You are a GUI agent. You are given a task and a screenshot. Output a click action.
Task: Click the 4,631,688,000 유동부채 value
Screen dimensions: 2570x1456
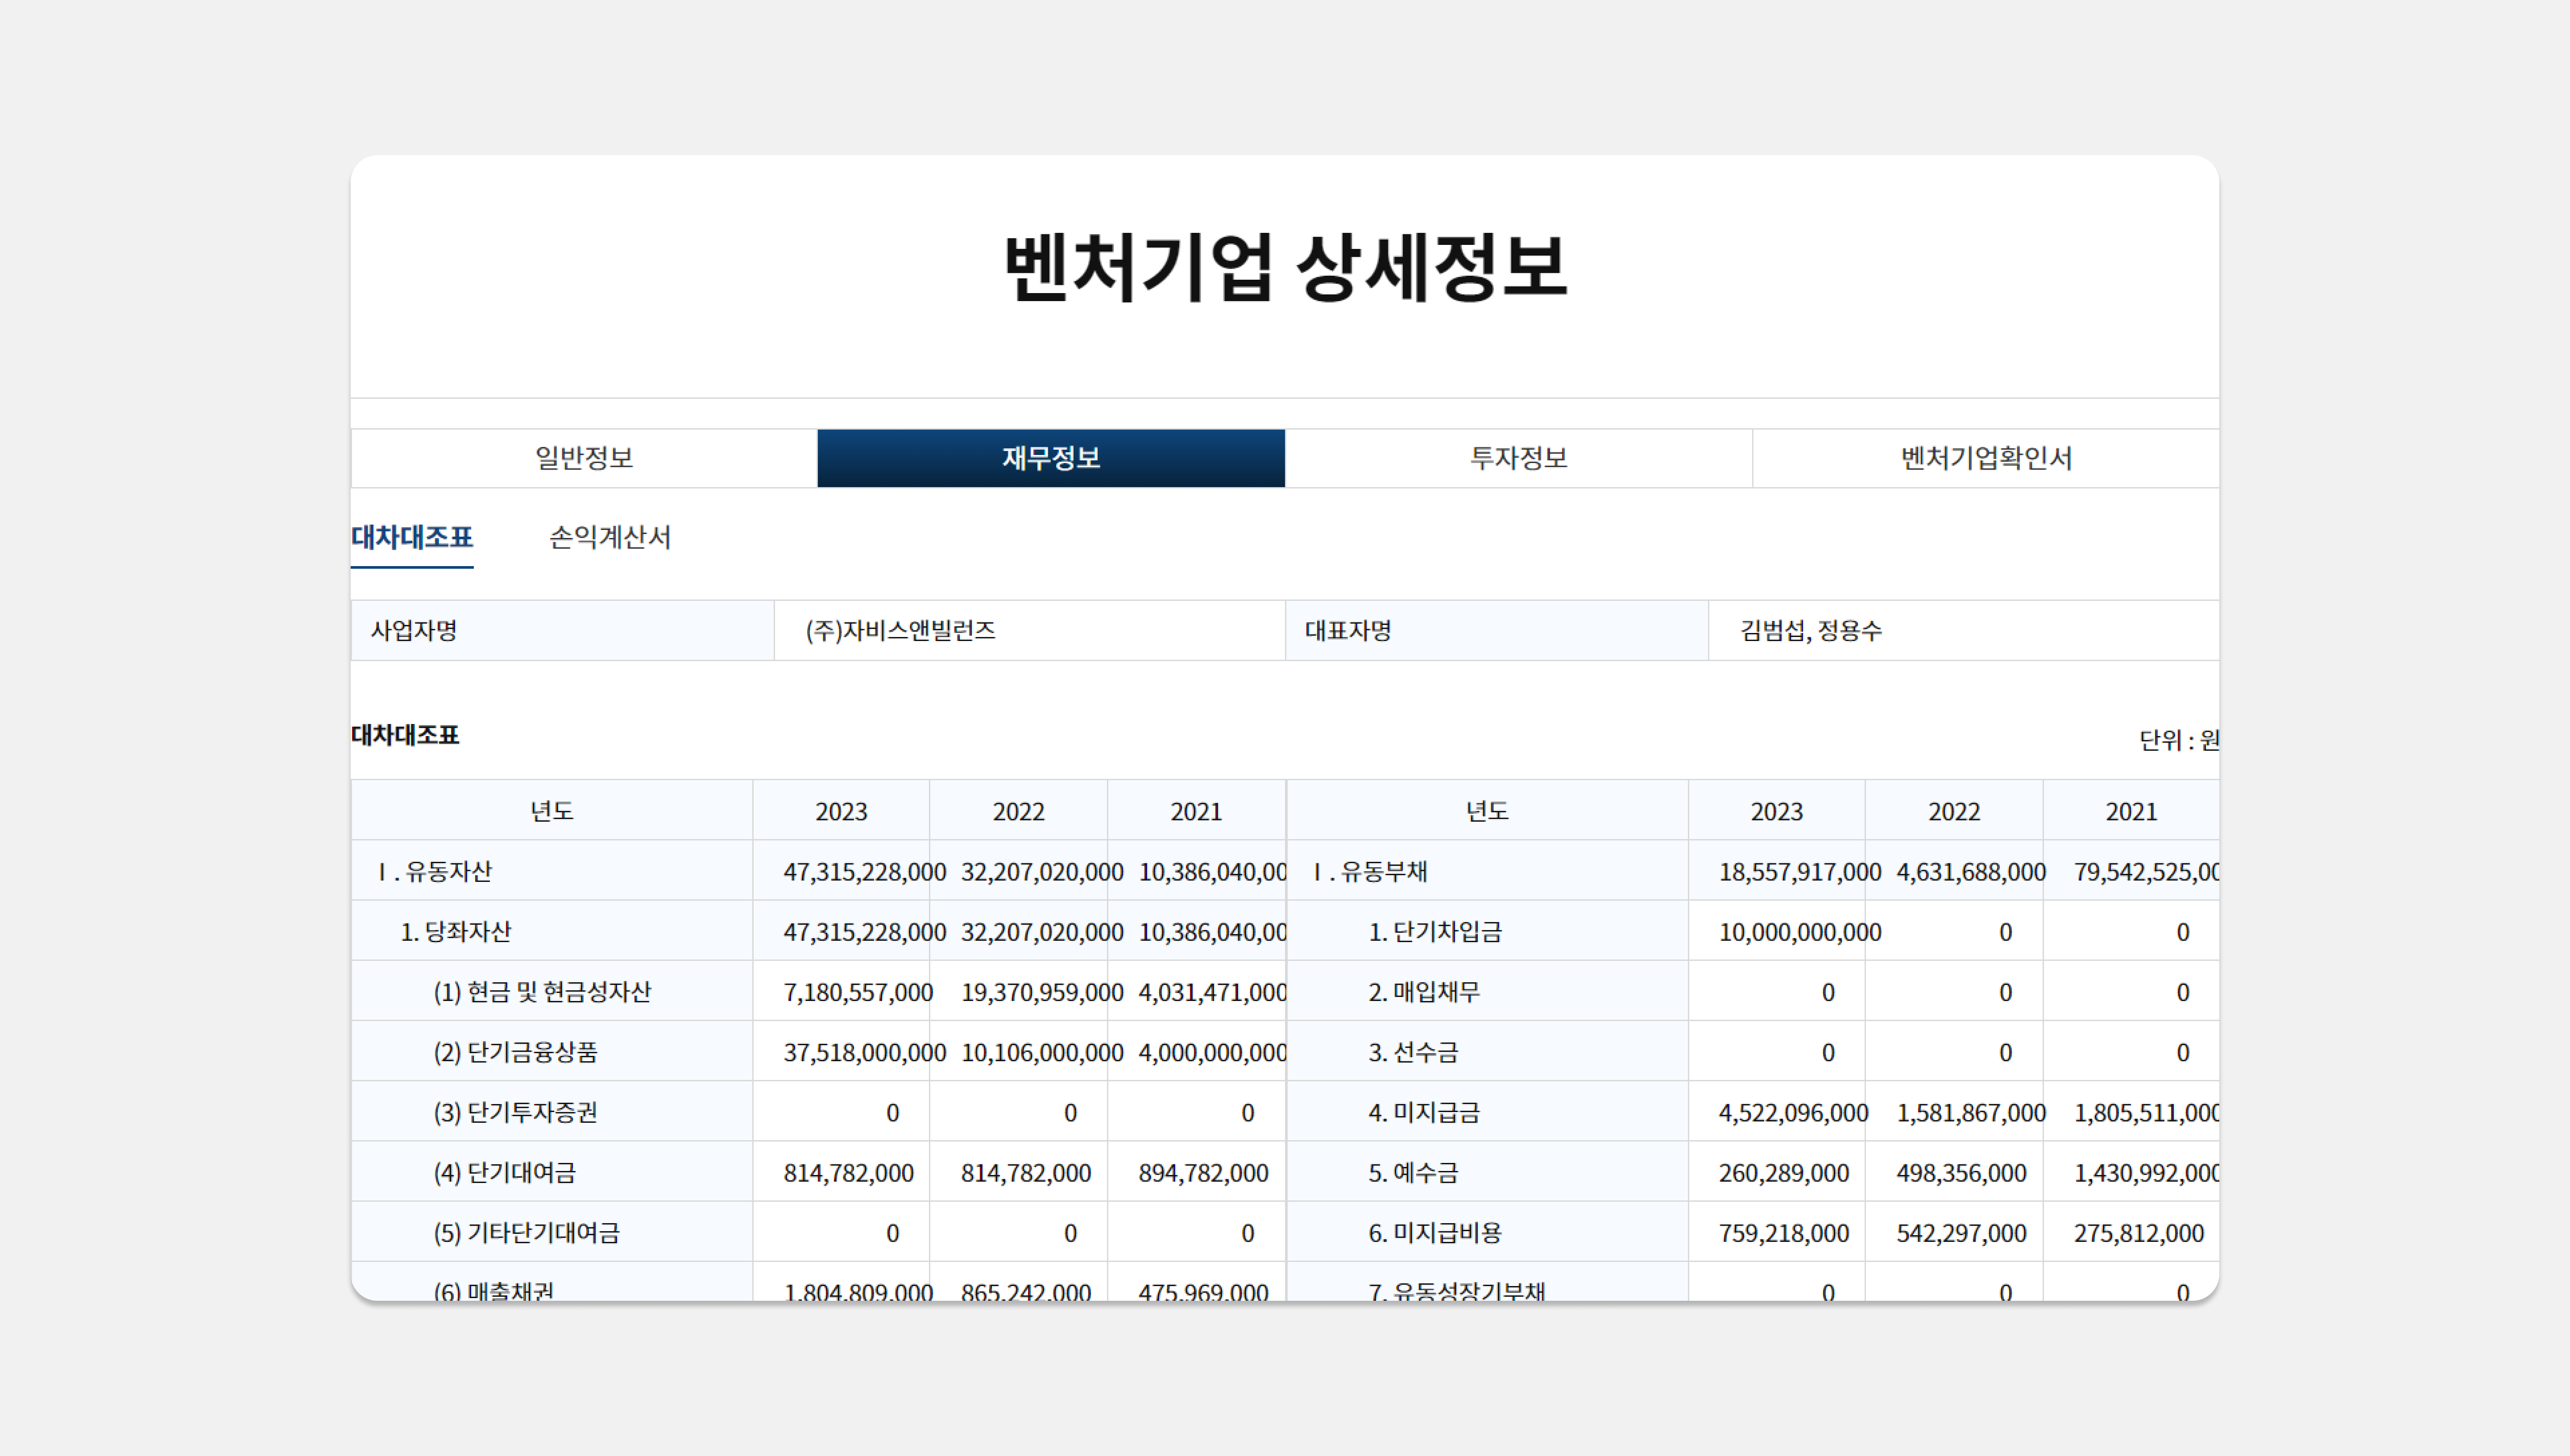pyautogui.click(x=1971, y=872)
